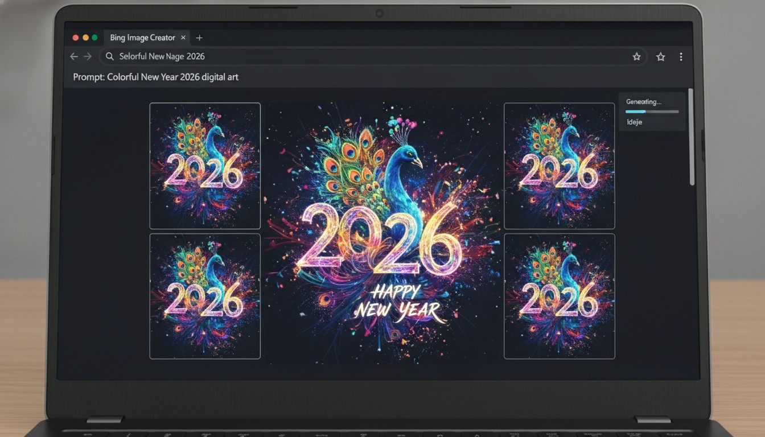Screen dimensions: 765x437
Task: Toggle the red window button
Action: click(x=75, y=36)
